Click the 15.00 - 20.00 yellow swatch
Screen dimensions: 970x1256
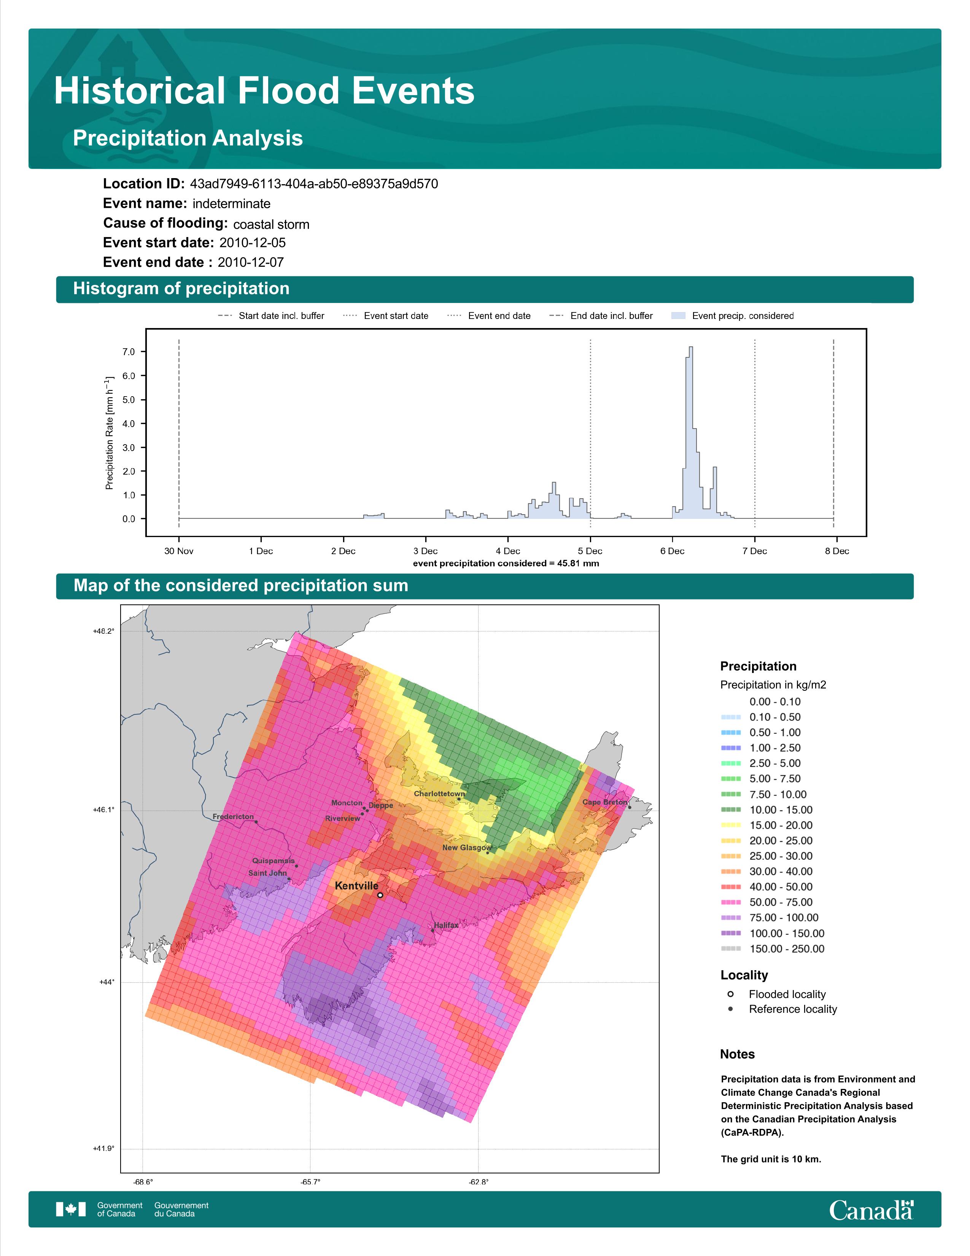pos(731,825)
